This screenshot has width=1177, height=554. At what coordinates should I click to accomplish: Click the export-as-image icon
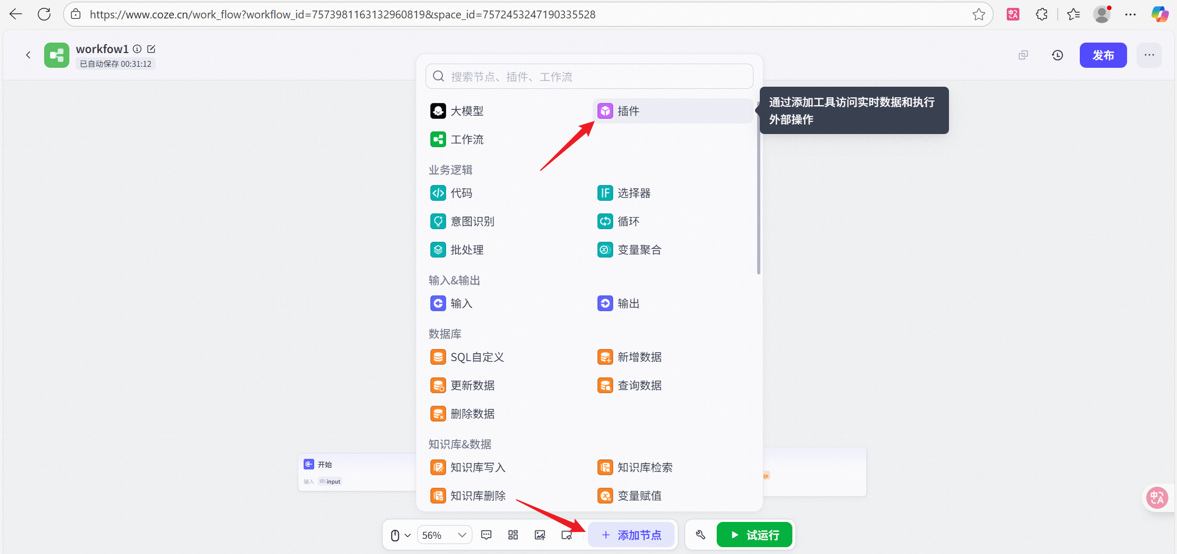[x=540, y=535]
